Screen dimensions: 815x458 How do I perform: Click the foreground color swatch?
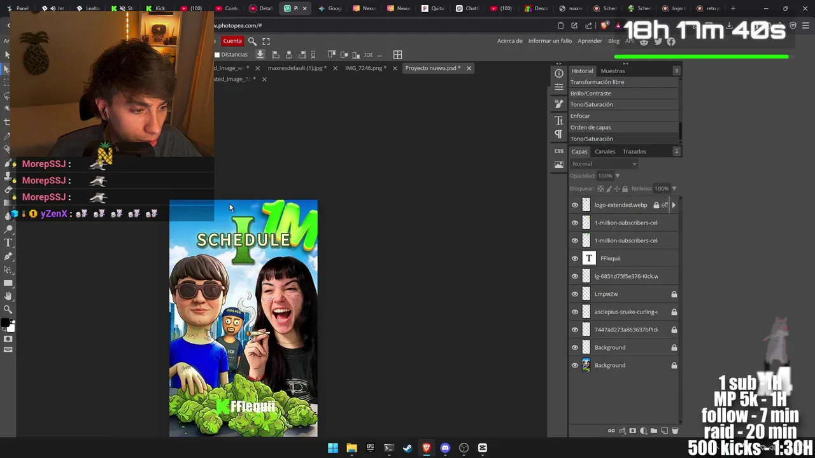click(x=5, y=323)
